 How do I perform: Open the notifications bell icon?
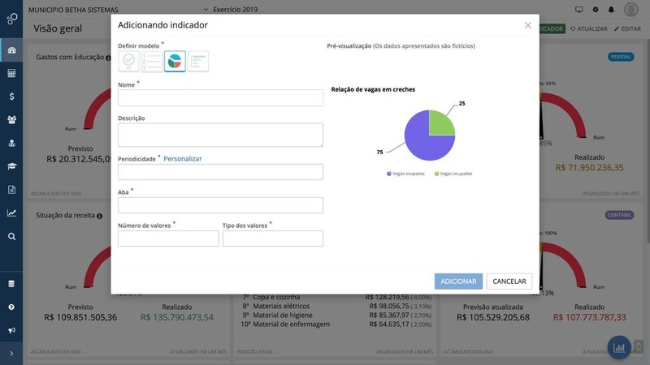point(611,10)
